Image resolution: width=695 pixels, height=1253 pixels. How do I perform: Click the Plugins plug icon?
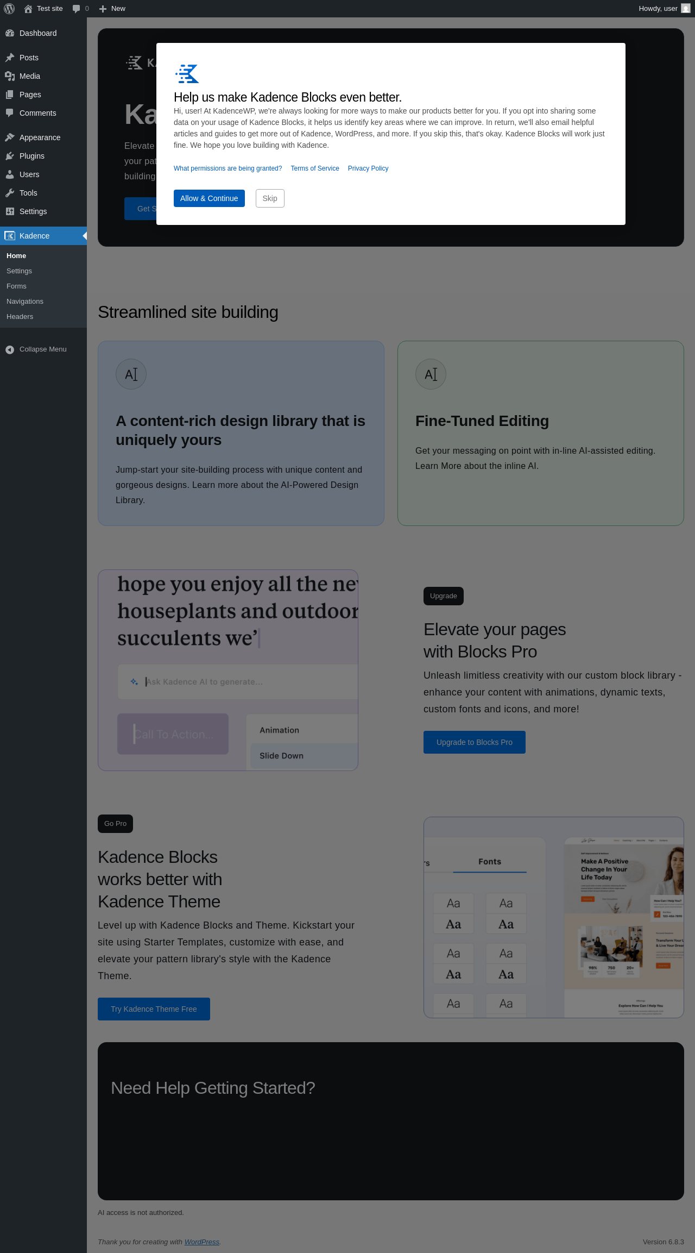point(10,156)
